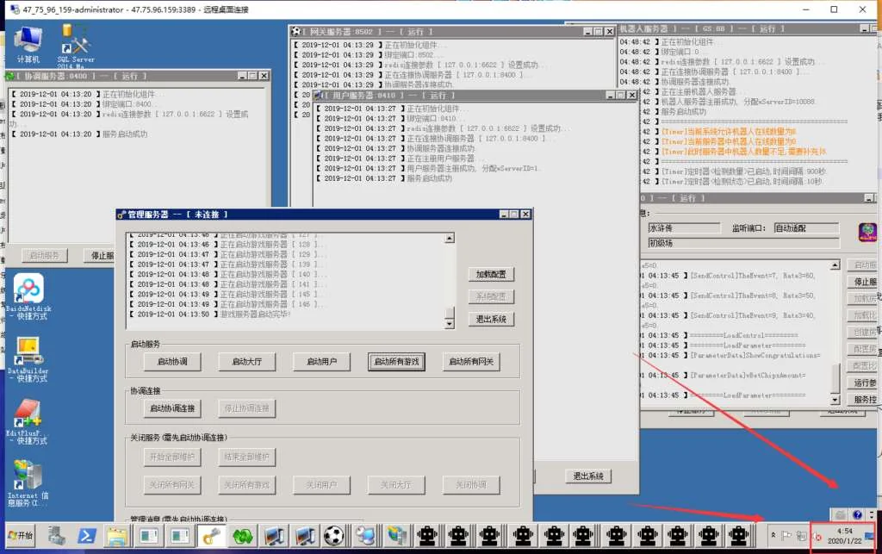Click the 开始 Start button
This screenshot has height=554, width=882.
pos(20,536)
